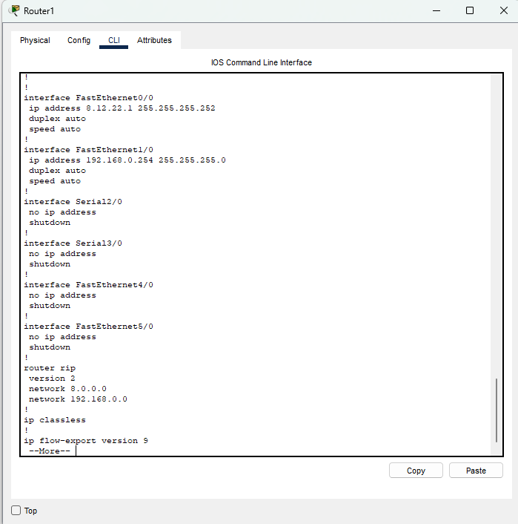The image size is (518, 524).
Task: Close the Router1 window
Action: point(504,10)
